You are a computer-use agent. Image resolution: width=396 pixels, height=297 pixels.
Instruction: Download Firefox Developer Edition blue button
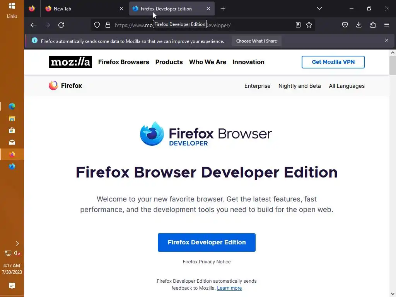pos(207,242)
